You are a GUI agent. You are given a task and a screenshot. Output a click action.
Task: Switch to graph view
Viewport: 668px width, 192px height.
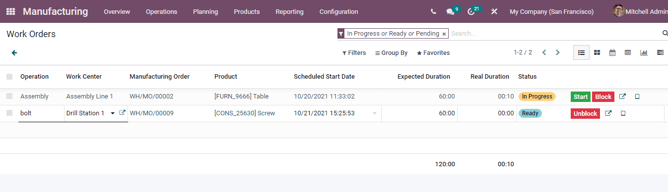pyautogui.click(x=644, y=52)
